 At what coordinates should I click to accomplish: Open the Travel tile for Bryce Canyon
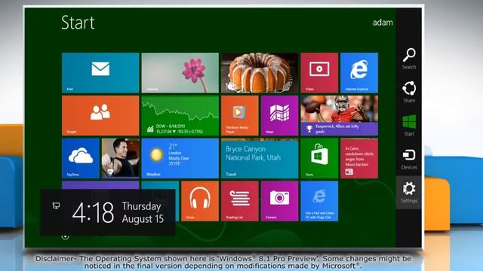coord(260,158)
